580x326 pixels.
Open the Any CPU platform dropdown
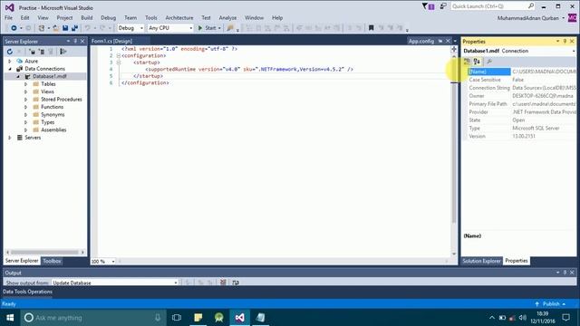(191, 28)
